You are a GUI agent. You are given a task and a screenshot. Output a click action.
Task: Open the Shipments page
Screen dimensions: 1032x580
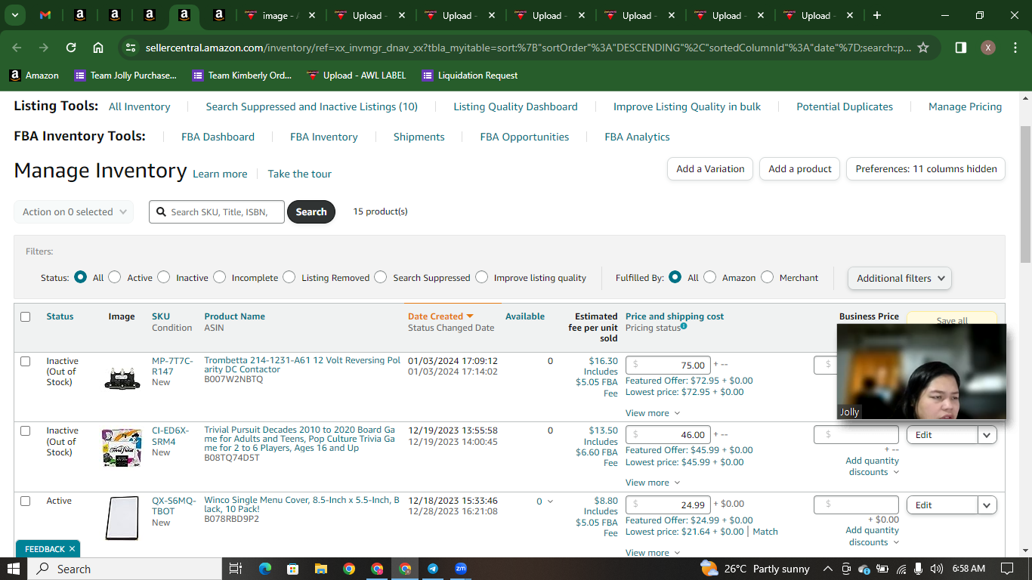coord(419,137)
